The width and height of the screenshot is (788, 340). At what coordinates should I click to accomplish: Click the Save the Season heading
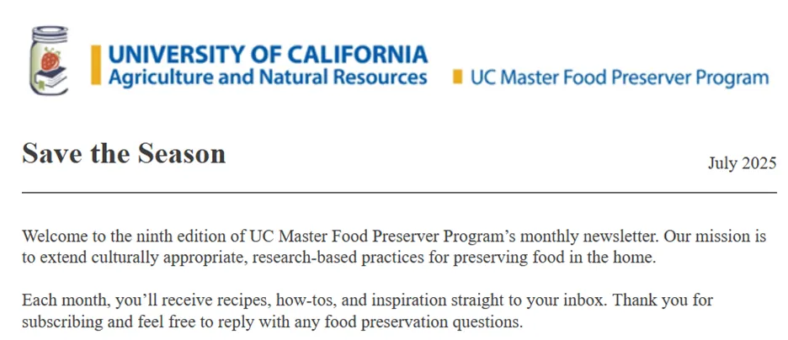tap(124, 153)
